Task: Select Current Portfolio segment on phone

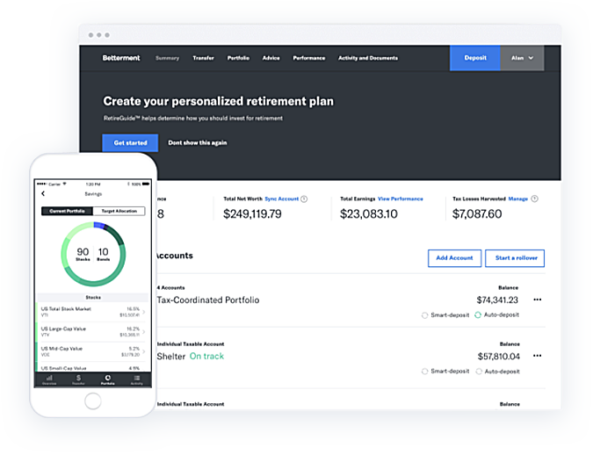Action: [x=67, y=211]
